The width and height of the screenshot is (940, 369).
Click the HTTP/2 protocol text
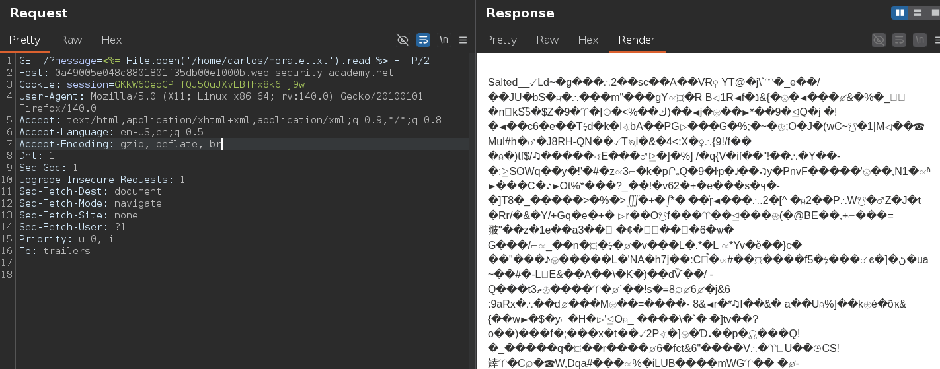click(412, 61)
